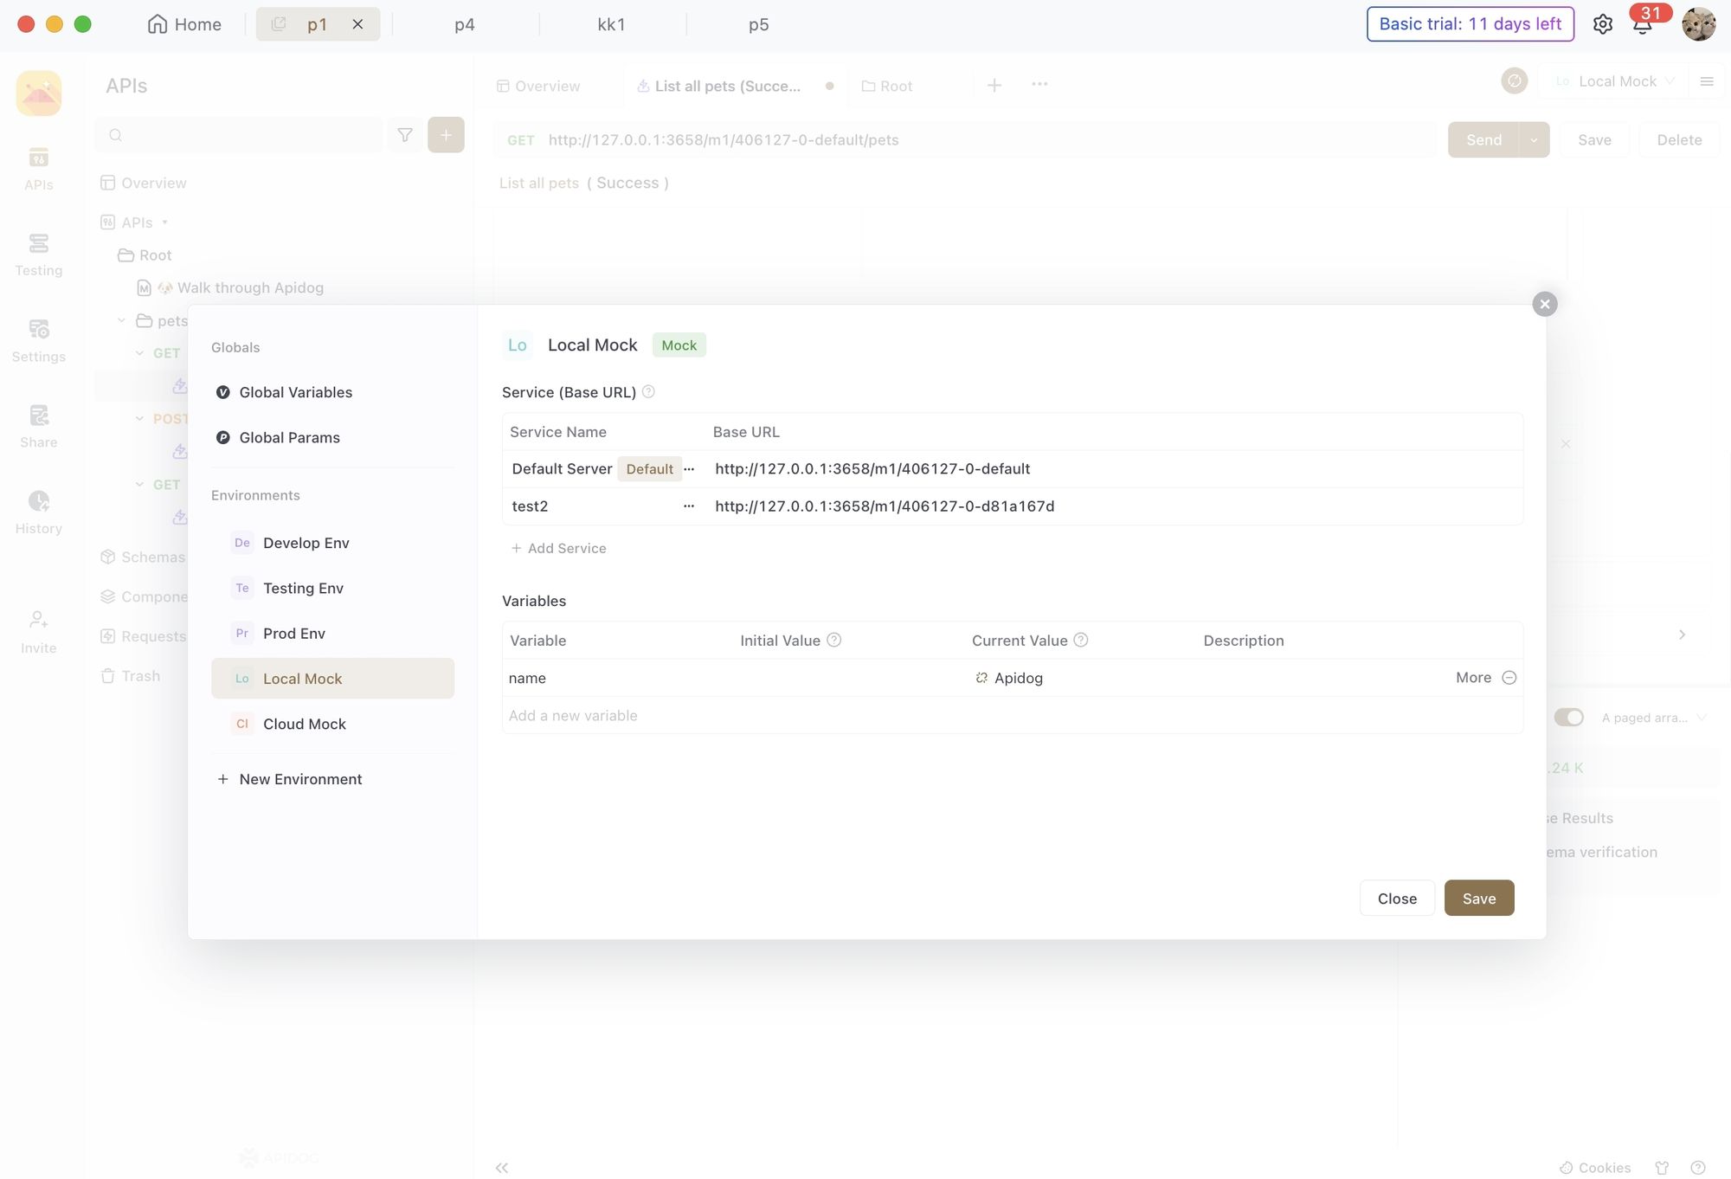Viewport: 1731px width, 1179px height.
Task: Select the Prod Env environment
Action: [x=332, y=633]
